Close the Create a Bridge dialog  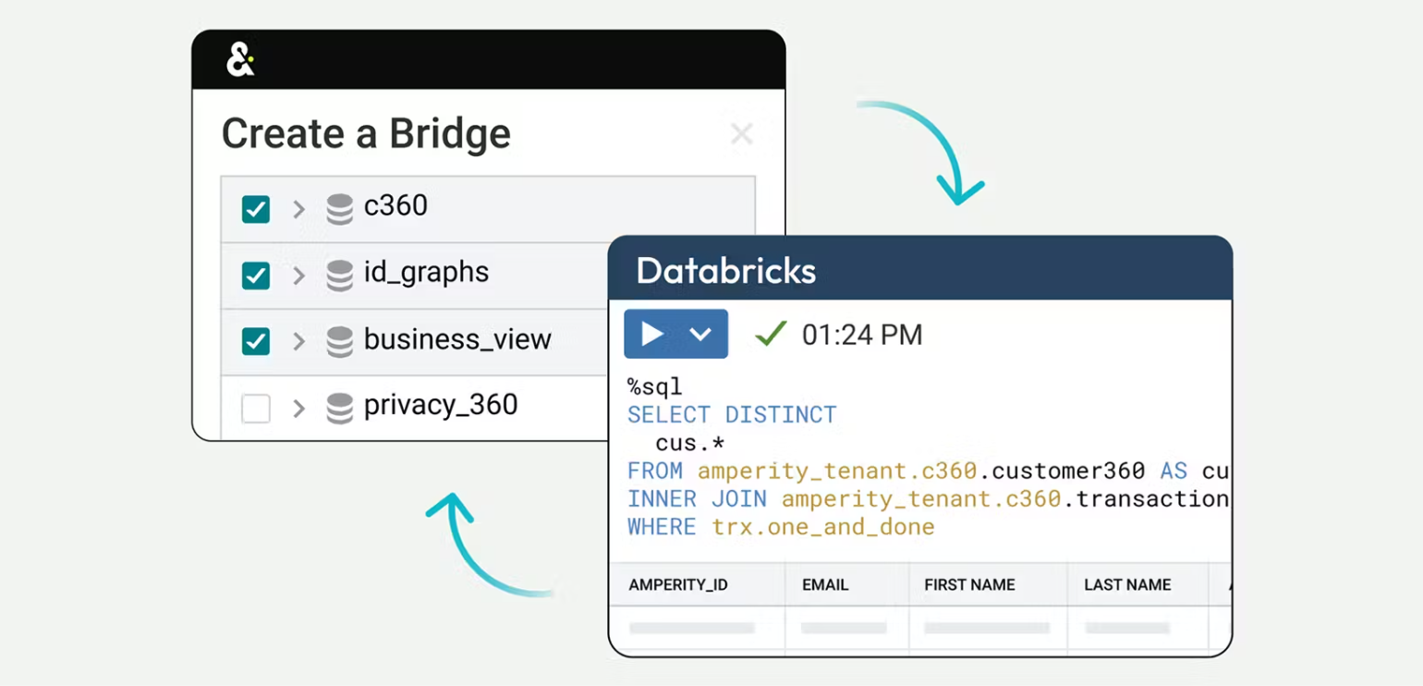(x=741, y=134)
